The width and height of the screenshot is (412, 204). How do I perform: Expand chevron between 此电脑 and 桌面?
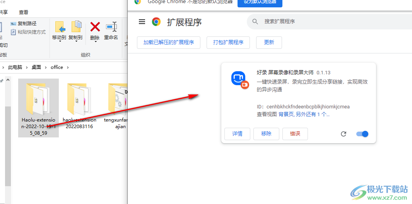point(27,67)
